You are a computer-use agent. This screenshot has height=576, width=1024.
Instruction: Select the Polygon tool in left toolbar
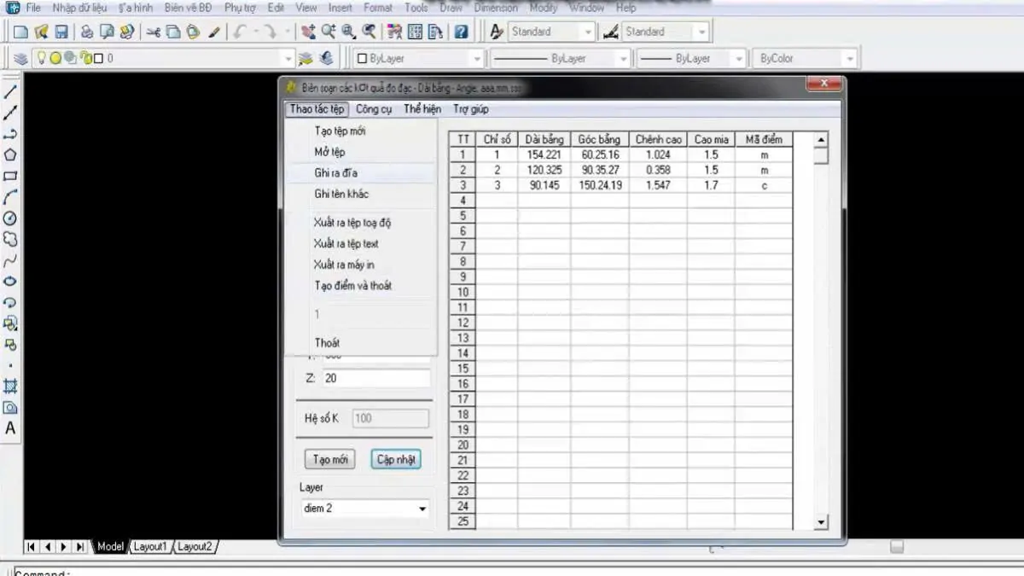click(x=10, y=155)
